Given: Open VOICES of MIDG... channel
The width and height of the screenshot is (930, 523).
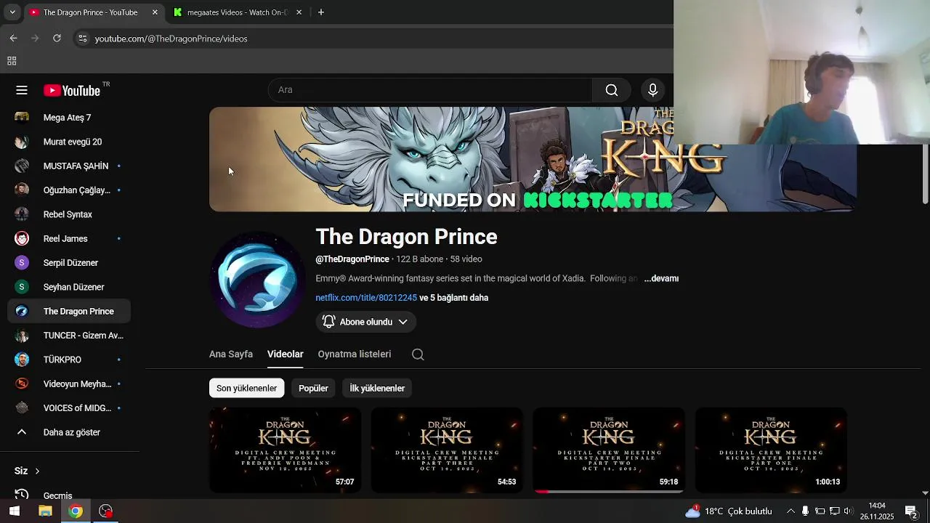Looking at the screenshot, I should coord(69,408).
